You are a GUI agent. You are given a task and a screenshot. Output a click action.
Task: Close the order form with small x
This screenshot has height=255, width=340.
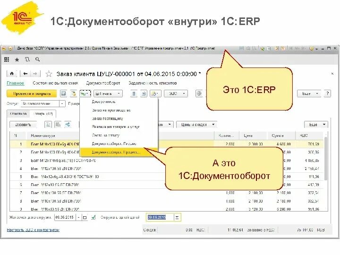point(332,74)
